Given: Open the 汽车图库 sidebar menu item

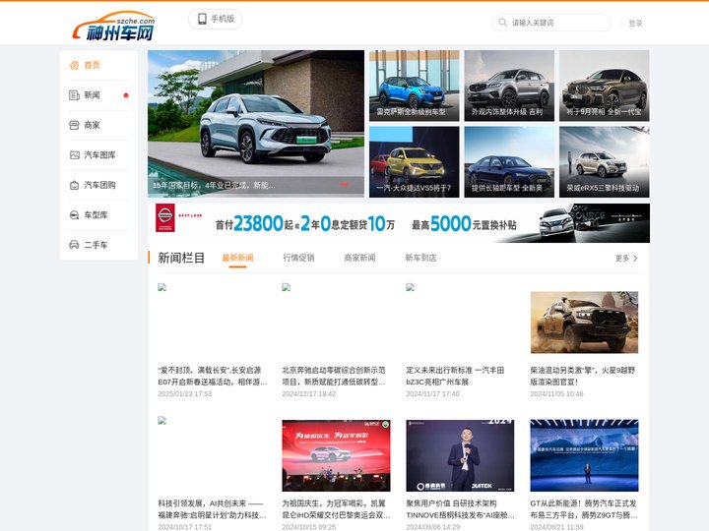Looking at the screenshot, I should pos(98,155).
